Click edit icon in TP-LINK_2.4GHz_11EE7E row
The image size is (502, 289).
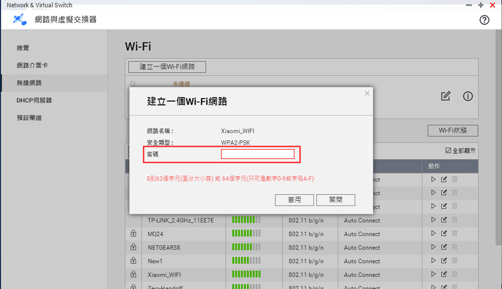444,220
